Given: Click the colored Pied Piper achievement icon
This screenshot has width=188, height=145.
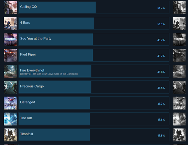Looking at the screenshot, I should point(10,55).
